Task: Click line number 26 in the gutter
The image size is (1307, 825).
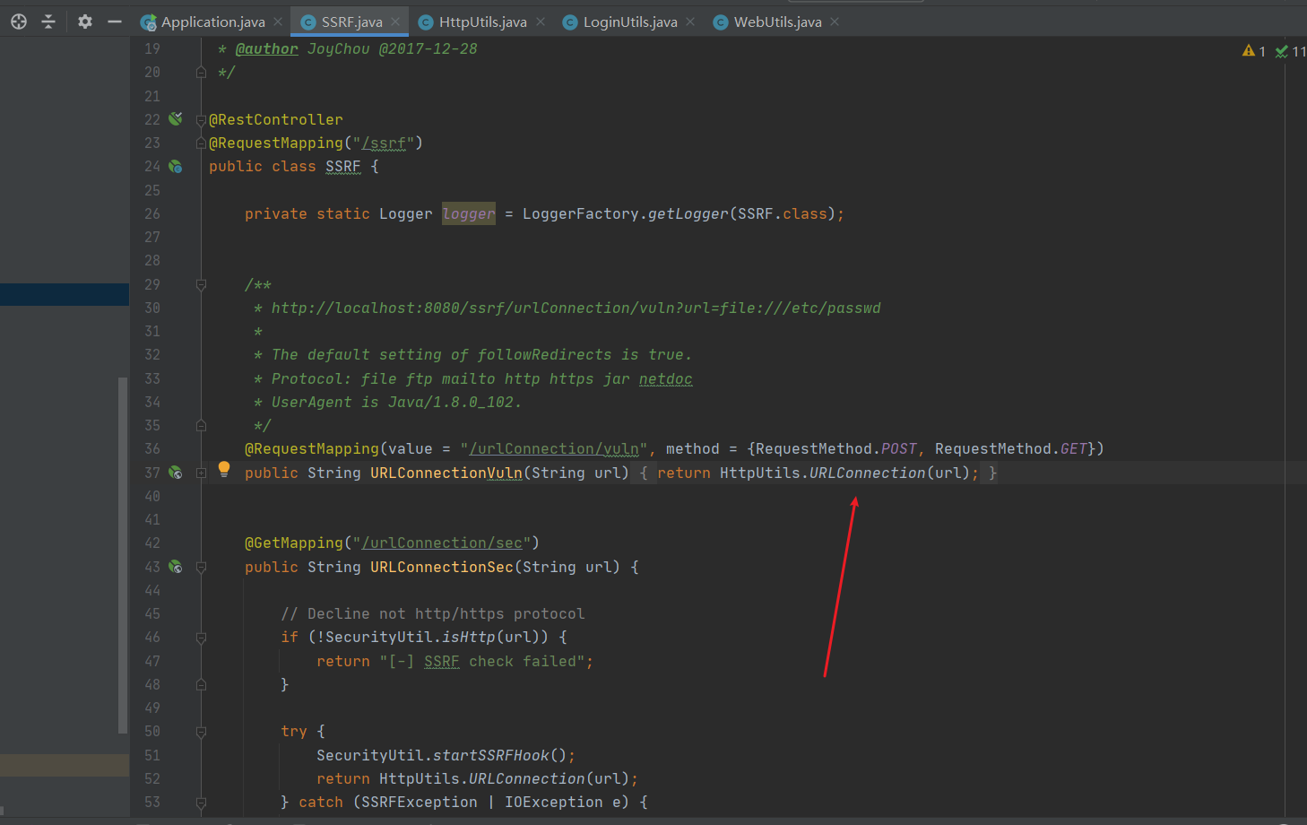Action: pos(152,213)
